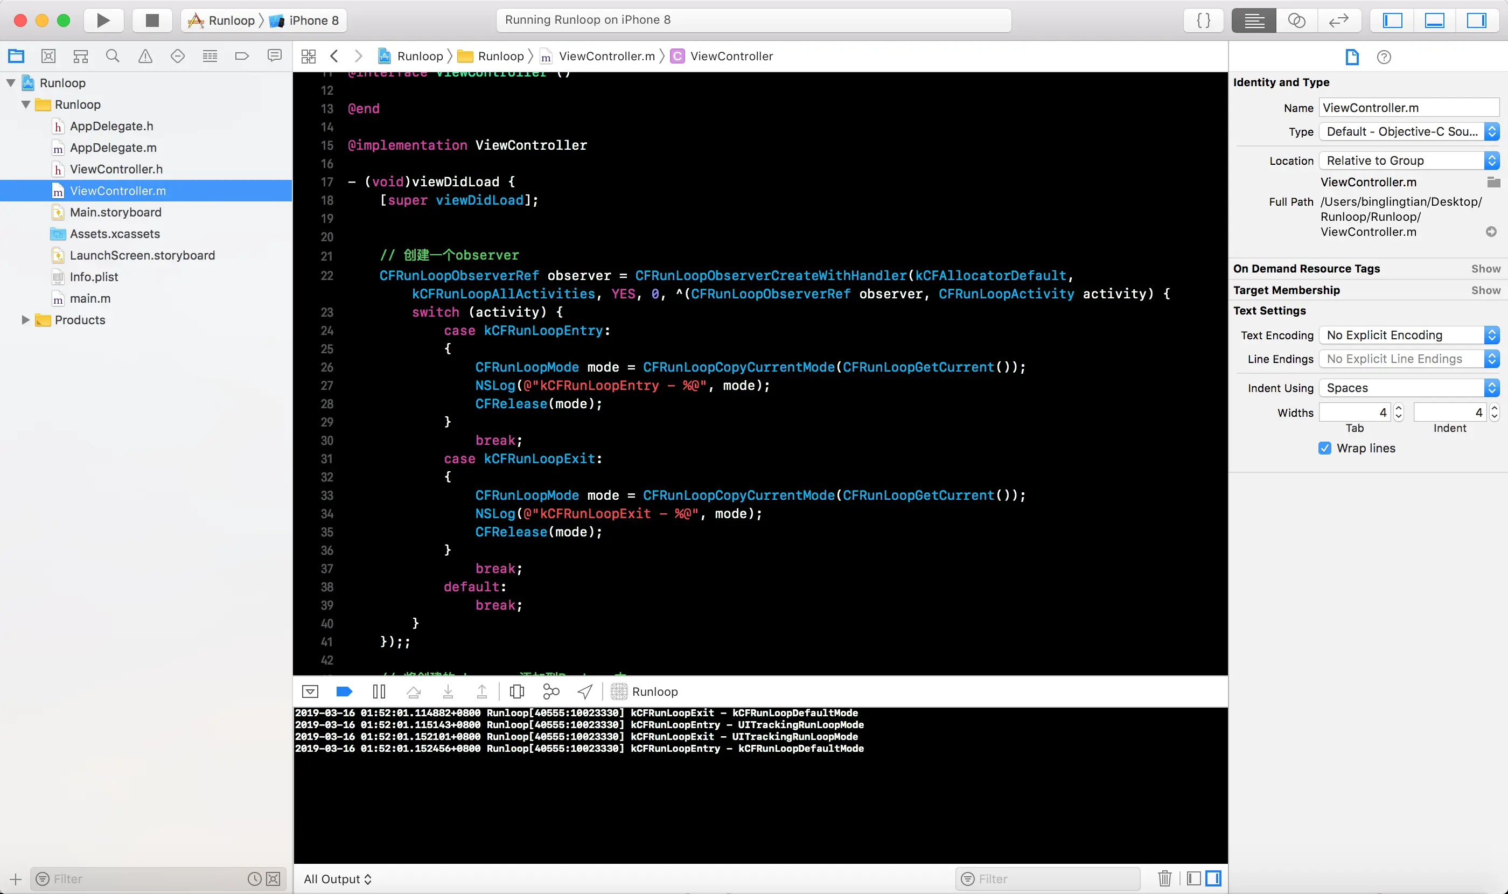Open the Debug Memory Graph icon
Viewport: 1508px width, 894px height.
[x=550, y=692]
